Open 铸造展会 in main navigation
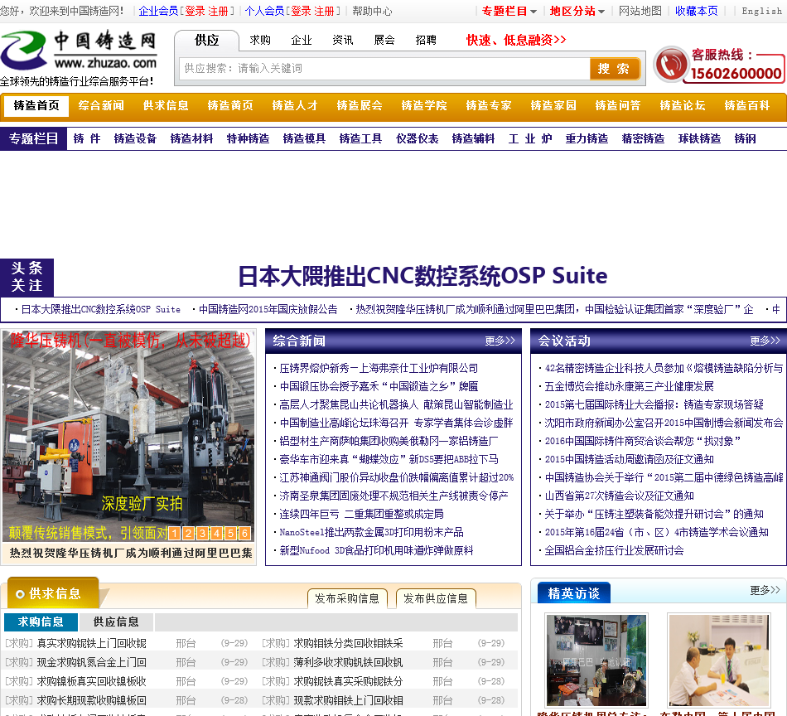This screenshot has width=787, height=716. pyautogui.click(x=360, y=105)
